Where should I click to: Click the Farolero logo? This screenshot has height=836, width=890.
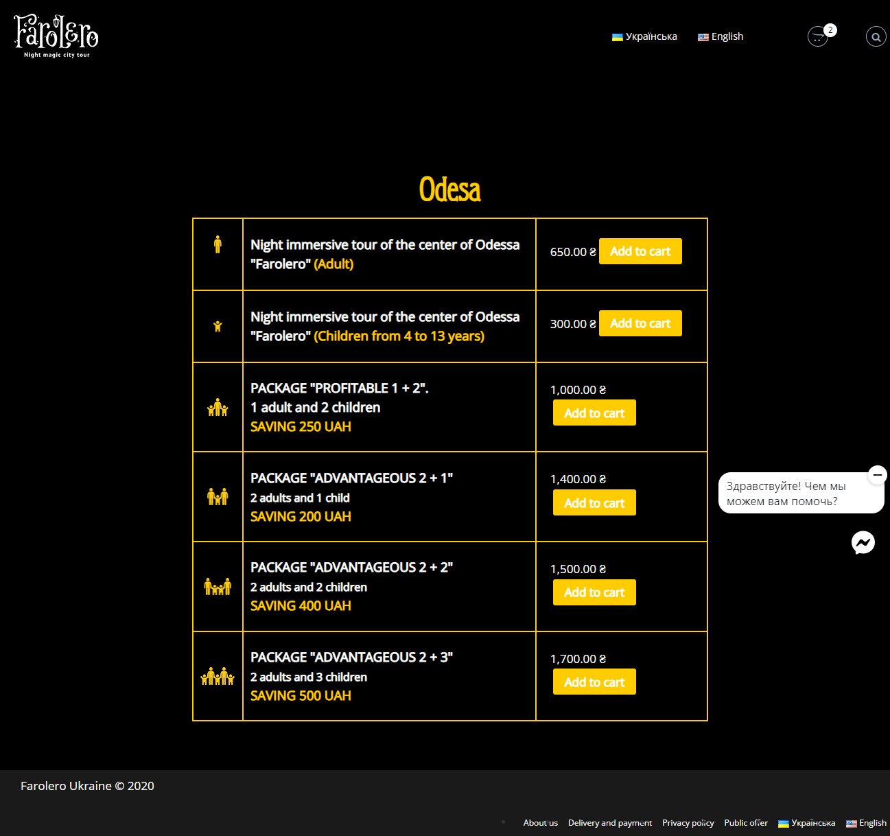pyautogui.click(x=56, y=36)
